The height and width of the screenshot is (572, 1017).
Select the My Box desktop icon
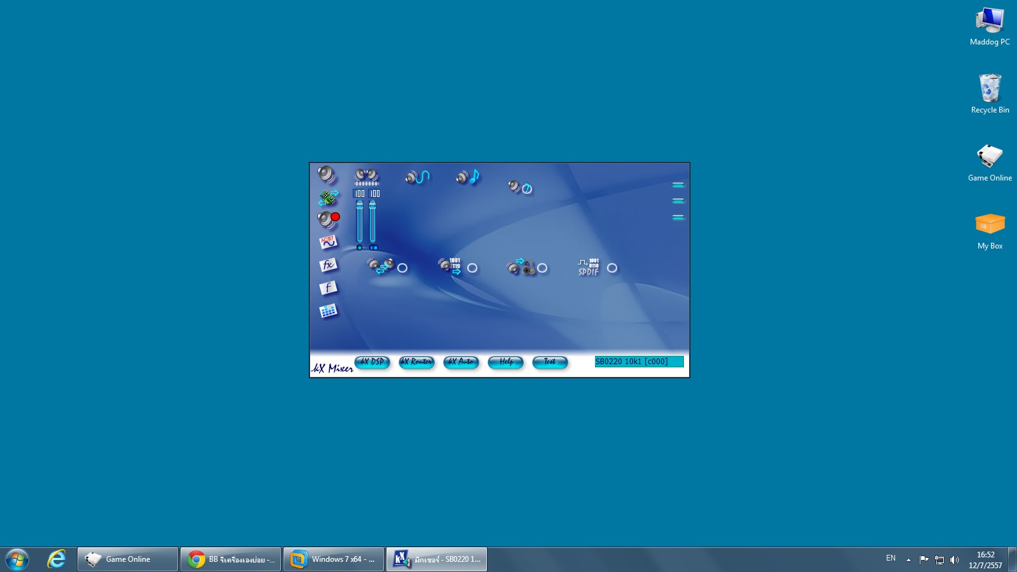(990, 231)
